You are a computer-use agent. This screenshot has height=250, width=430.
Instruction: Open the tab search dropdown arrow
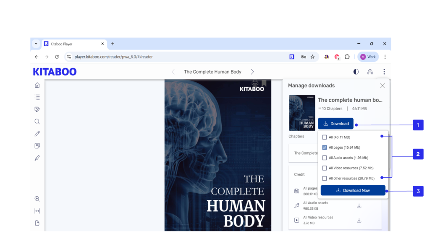tap(36, 44)
